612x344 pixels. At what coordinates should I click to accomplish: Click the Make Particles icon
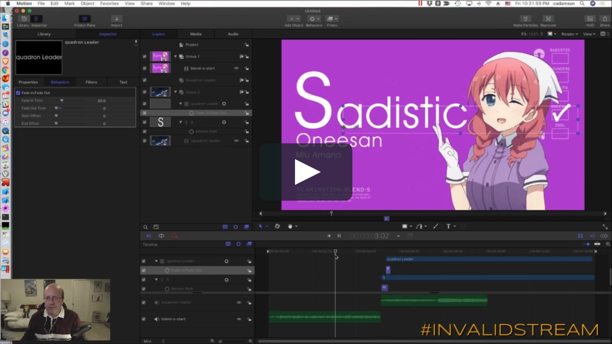[x=525, y=19]
